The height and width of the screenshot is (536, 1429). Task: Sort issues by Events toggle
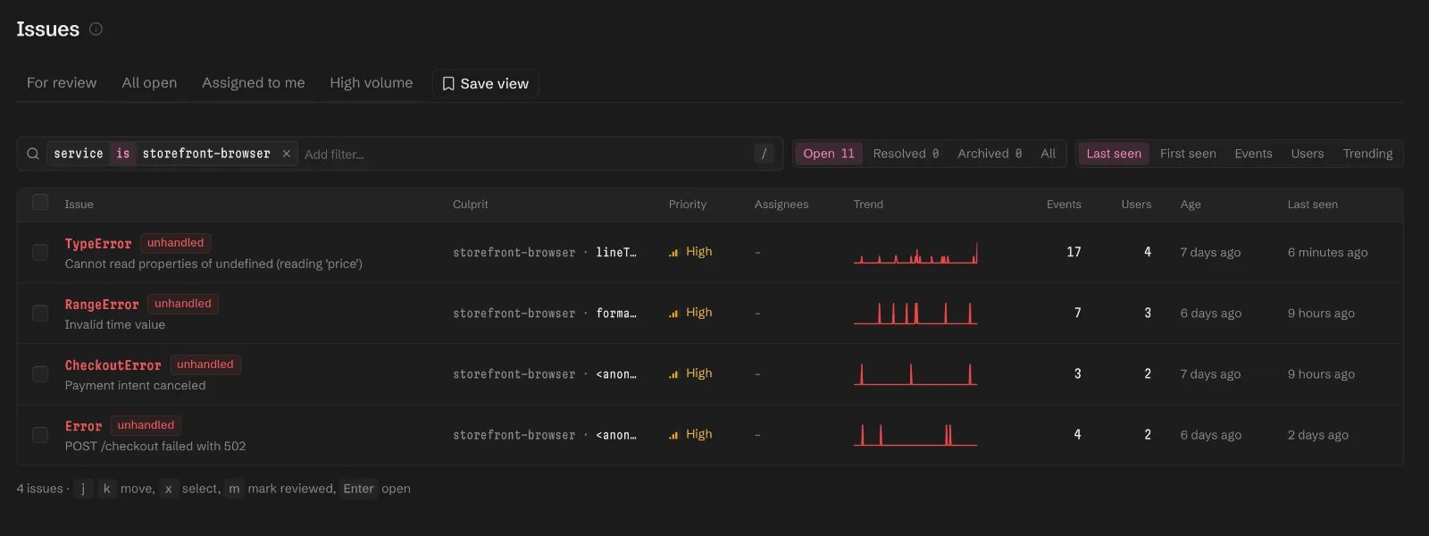(x=1253, y=154)
